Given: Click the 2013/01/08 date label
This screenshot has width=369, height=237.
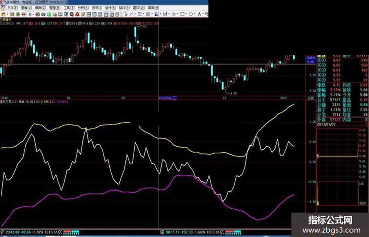Looking at the screenshot, I should pyautogui.click(x=326, y=124).
